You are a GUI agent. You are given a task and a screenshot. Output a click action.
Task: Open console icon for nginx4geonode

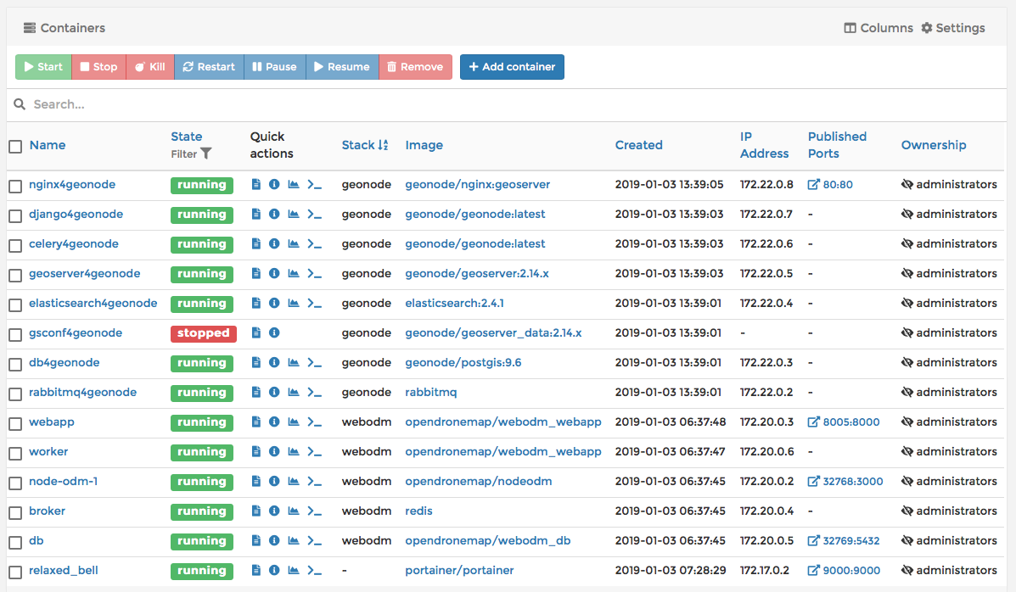[x=314, y=185]
